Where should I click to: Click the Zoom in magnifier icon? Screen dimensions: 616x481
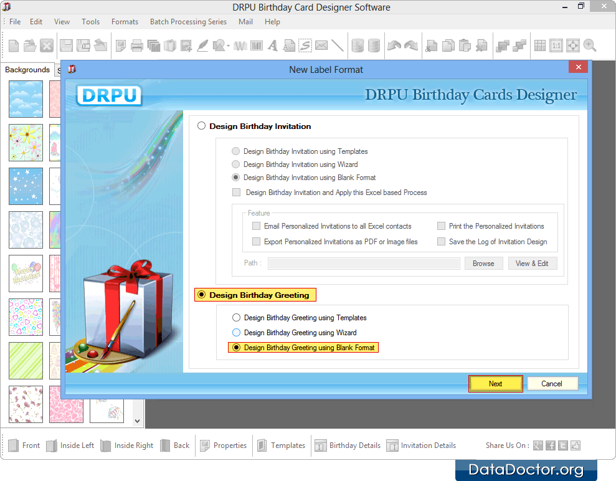coord(590,45)
